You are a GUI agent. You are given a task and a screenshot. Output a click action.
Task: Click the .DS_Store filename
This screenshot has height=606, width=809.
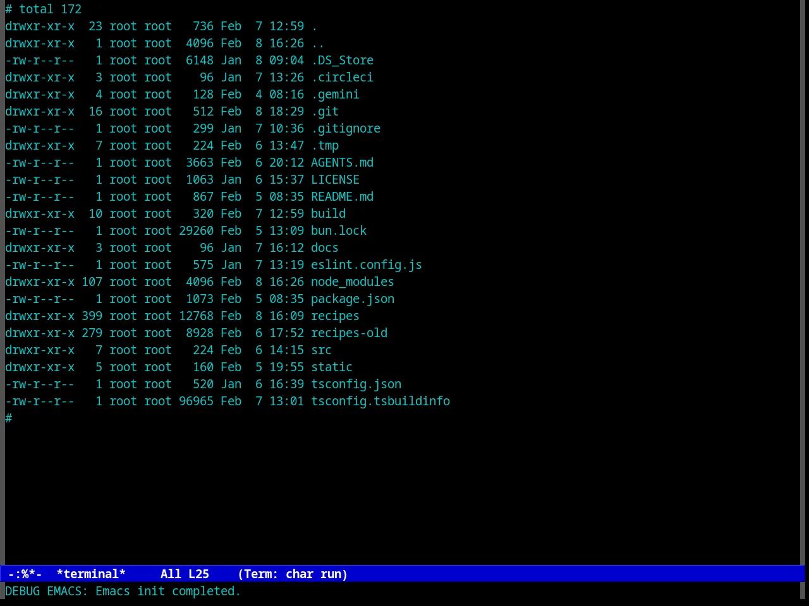tap(342, 60)
